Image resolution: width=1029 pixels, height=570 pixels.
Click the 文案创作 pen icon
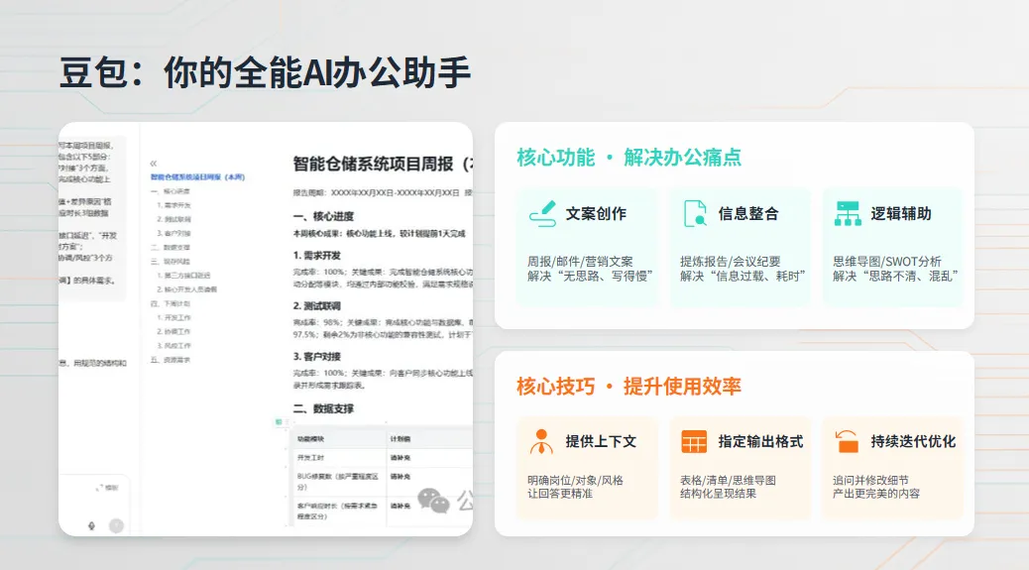click(x=542, y=214)
